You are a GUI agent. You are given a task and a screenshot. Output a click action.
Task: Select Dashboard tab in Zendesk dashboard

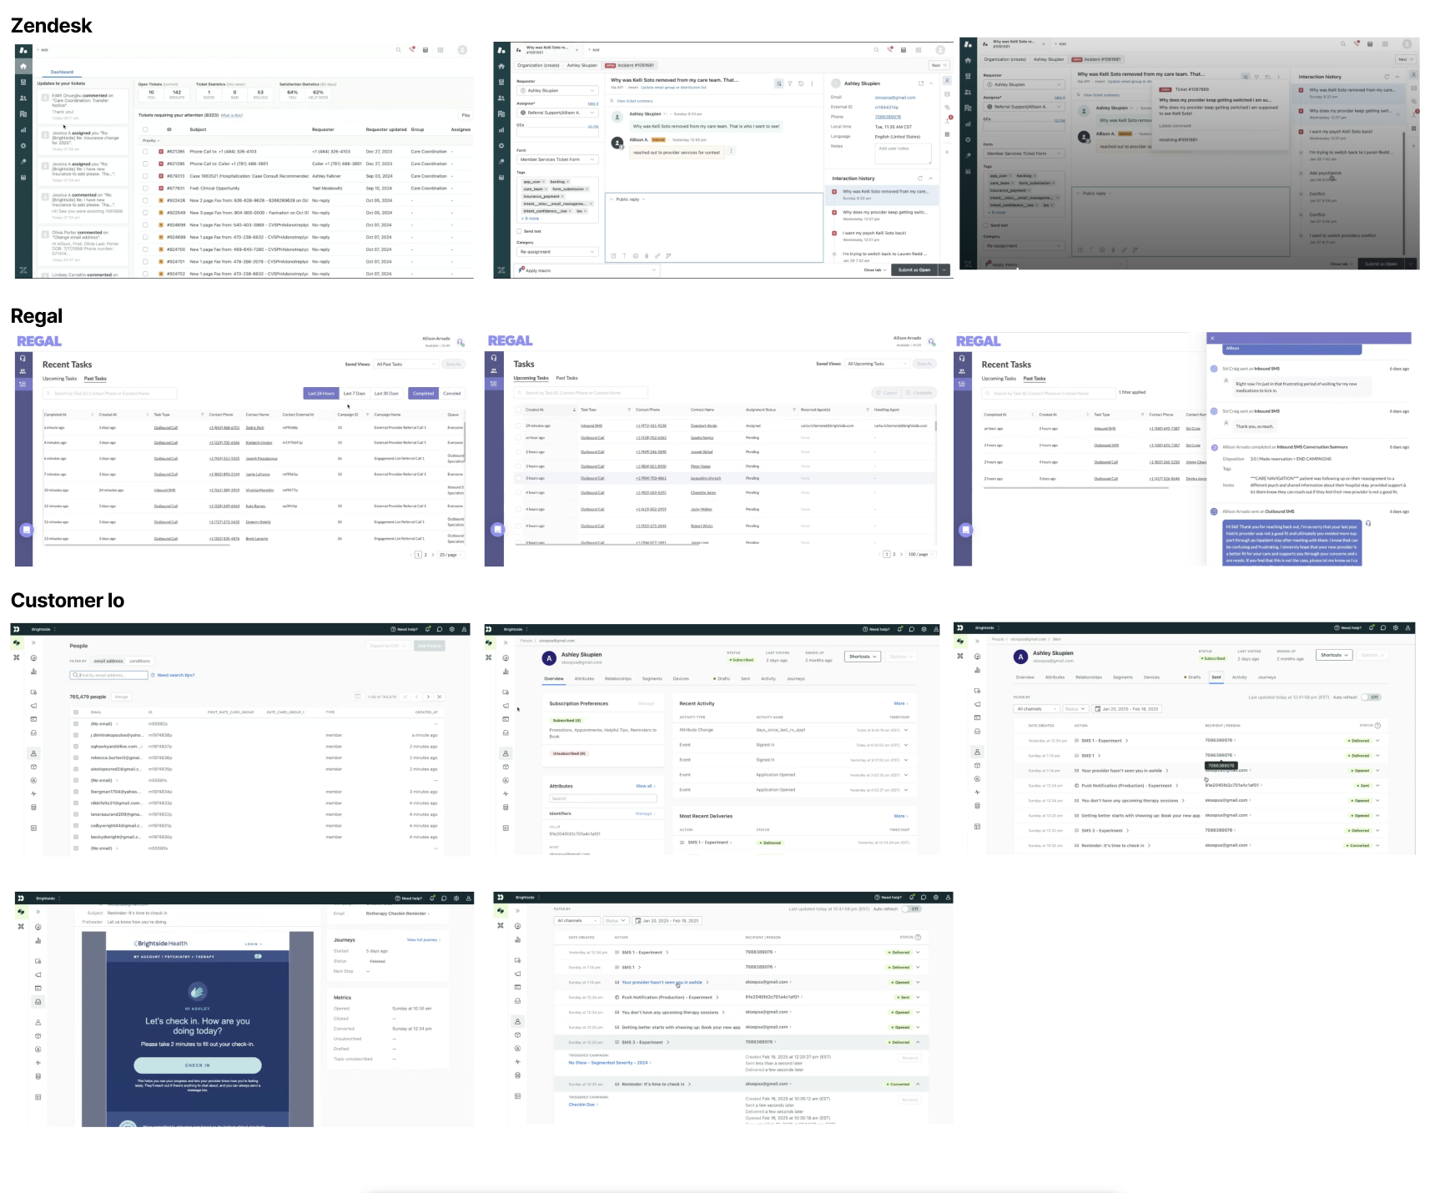62,72
